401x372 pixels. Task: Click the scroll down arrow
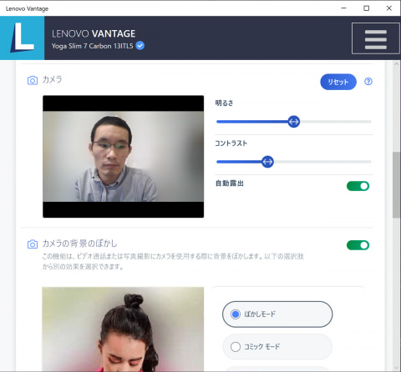pyautogui.click(x=396, y=369)
